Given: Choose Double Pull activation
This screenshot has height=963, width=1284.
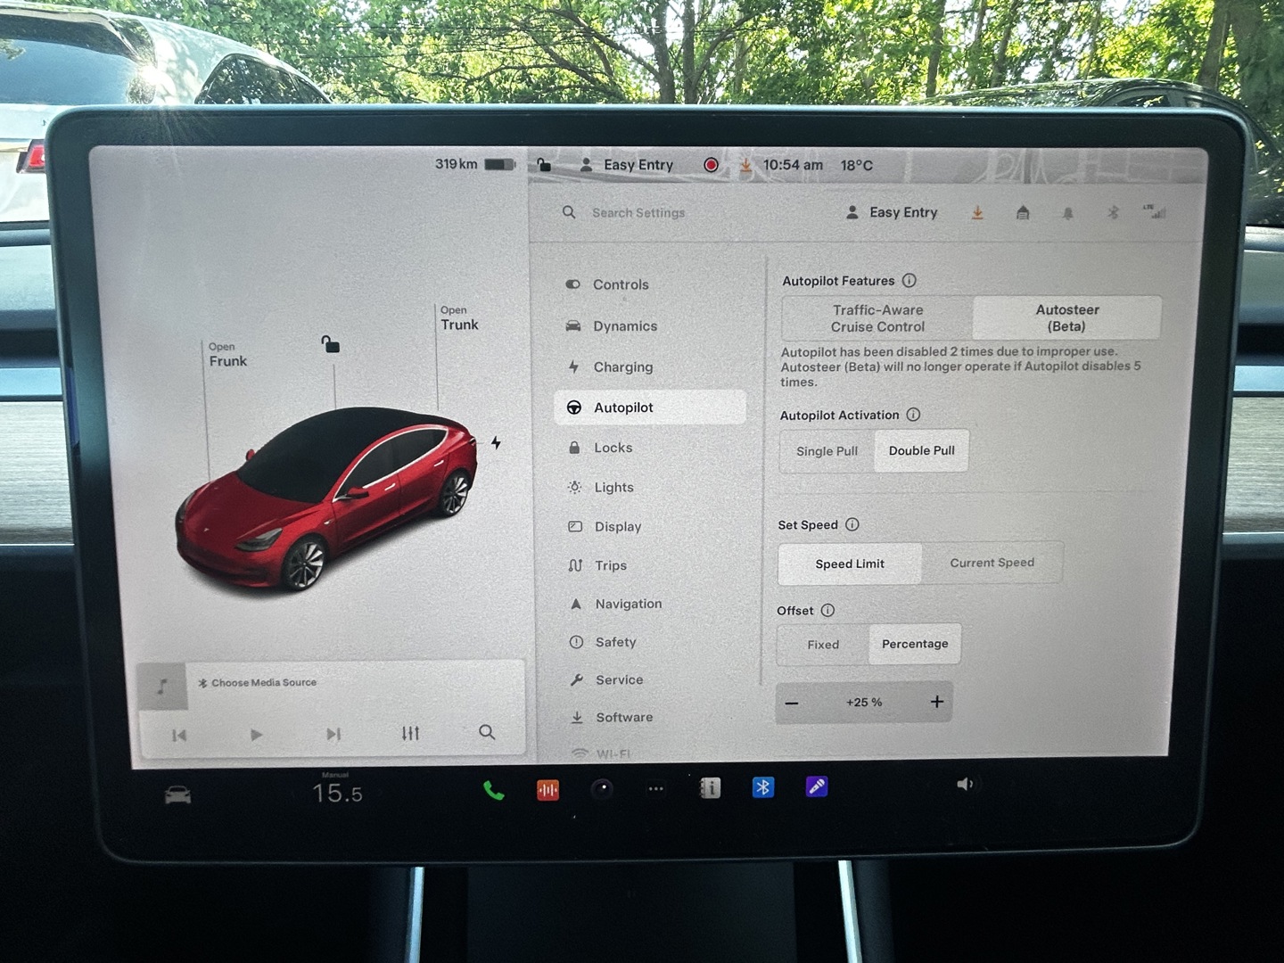Looking at the screenshot, I should pyautogui.click(x=922, y=450).
